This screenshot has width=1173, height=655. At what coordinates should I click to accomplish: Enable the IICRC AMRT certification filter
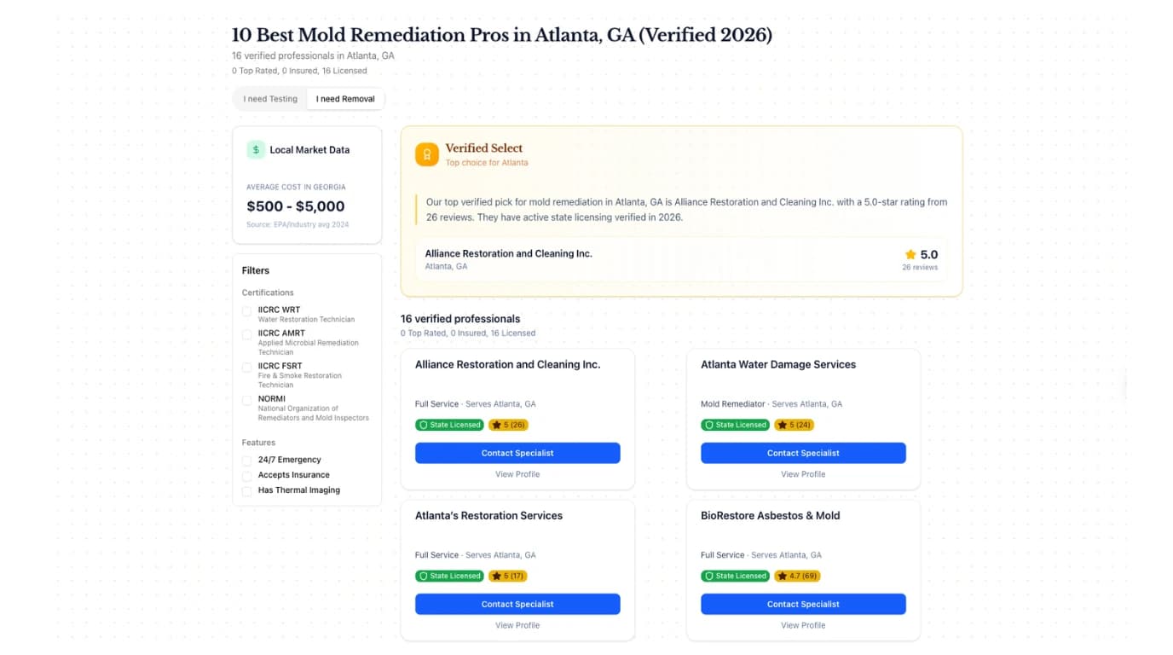[246, 335]
